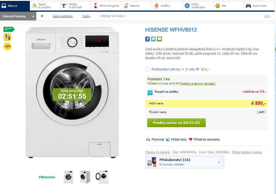Click the A+++ energy class label

9,29
